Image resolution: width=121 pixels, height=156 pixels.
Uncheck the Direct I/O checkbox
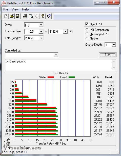coord(87,24)
